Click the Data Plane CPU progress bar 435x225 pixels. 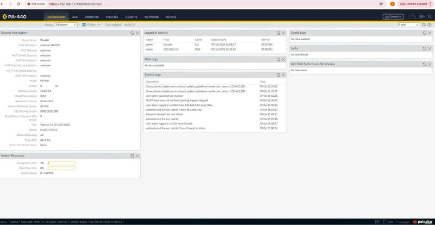61,168
